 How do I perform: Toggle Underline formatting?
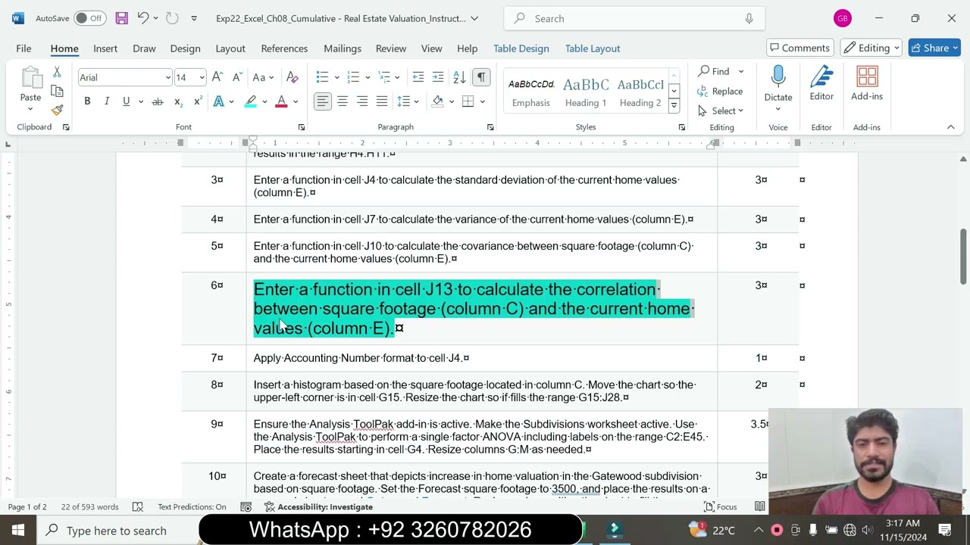126,101
